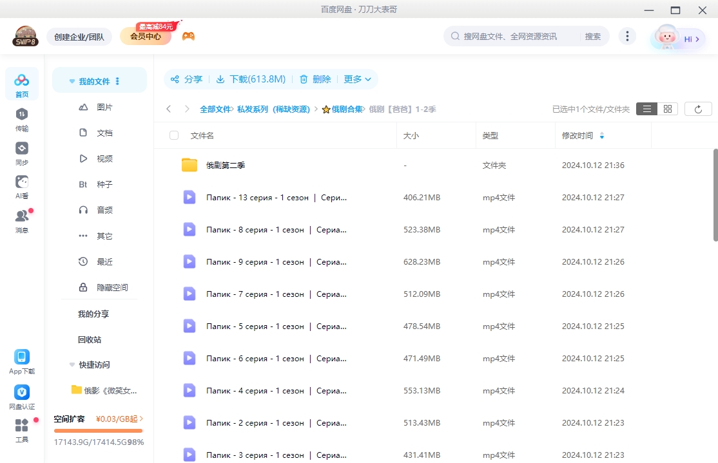This screenshot has height=463, width=718.
Task: Switch to grid view
Action: pos(668,109)
